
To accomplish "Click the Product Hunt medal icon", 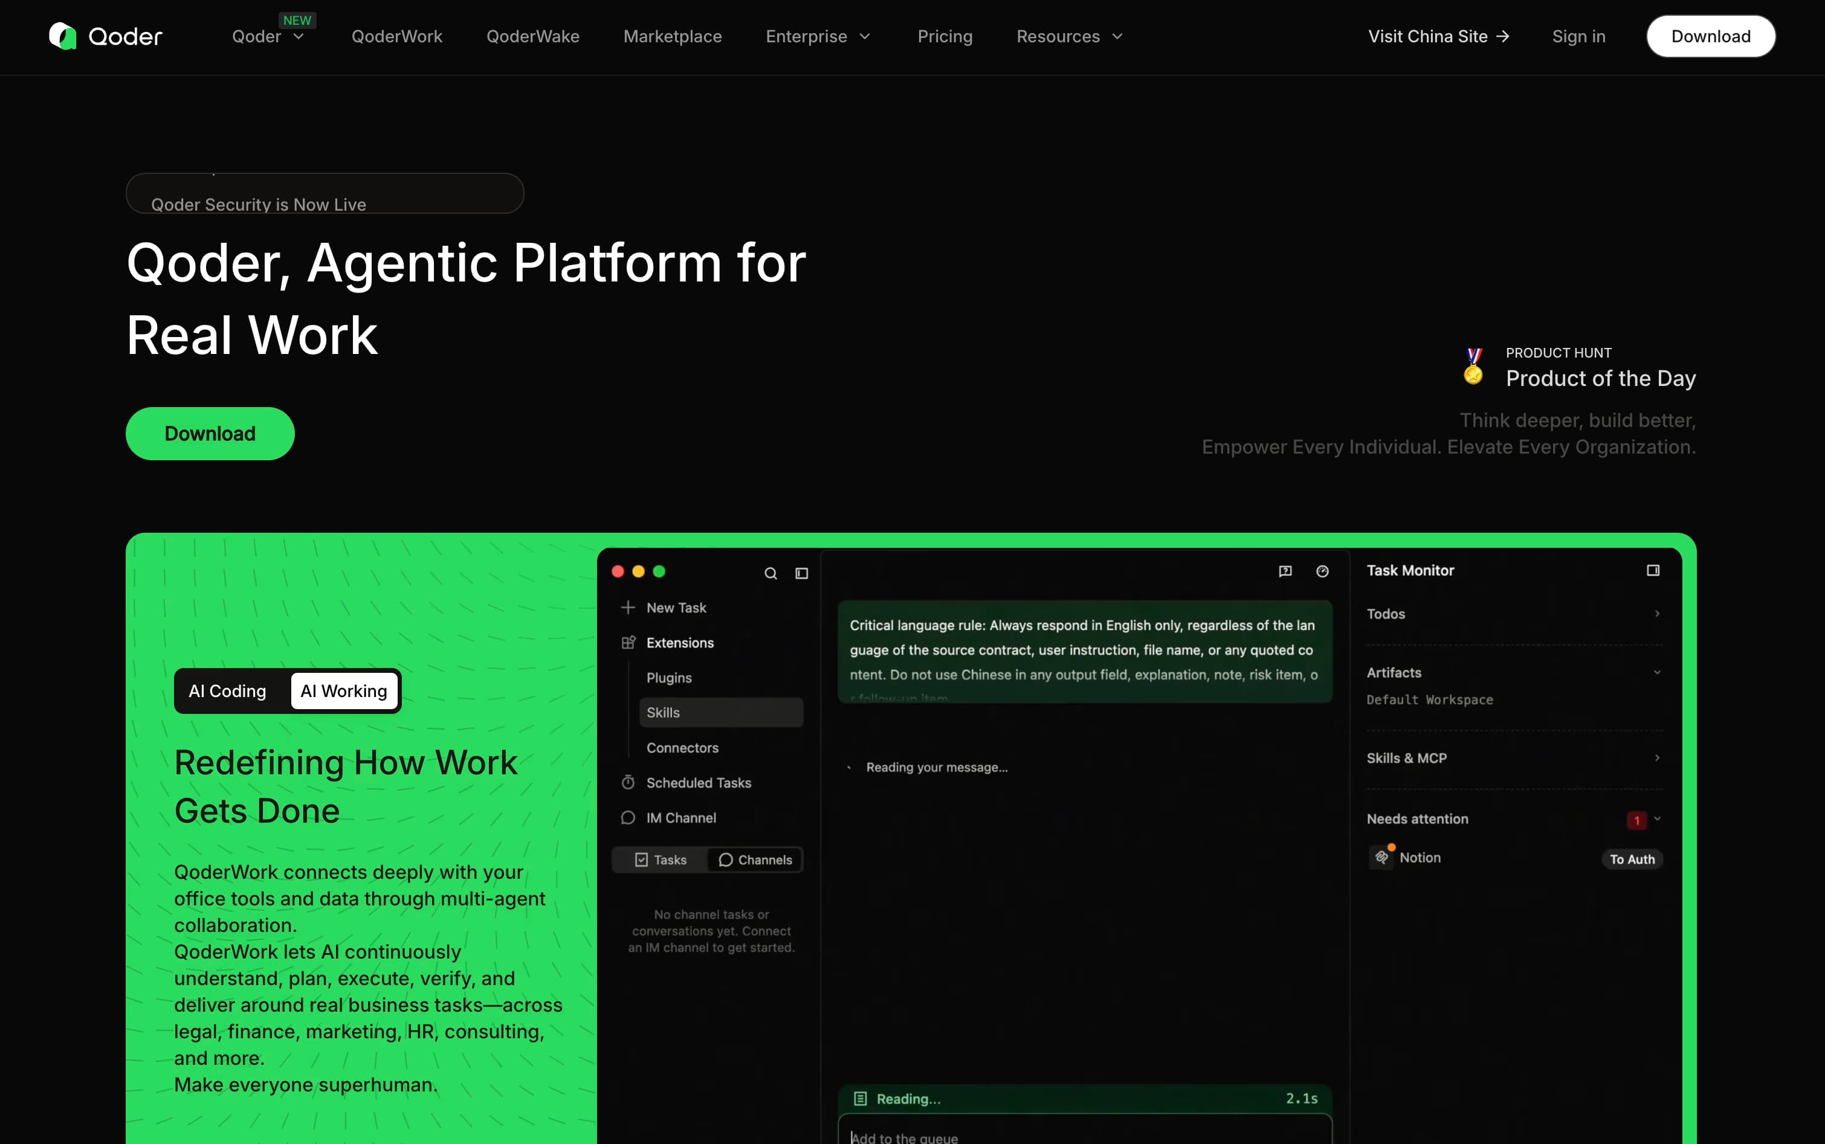I will 1474,366.
